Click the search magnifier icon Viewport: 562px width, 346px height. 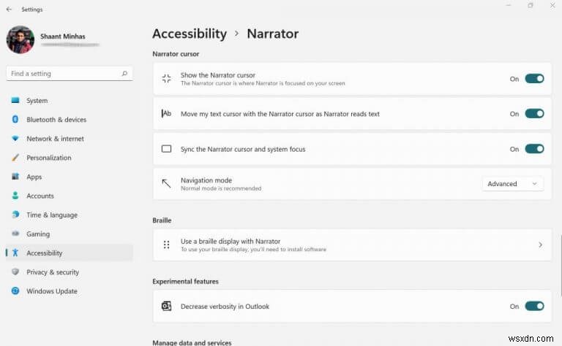124,74
